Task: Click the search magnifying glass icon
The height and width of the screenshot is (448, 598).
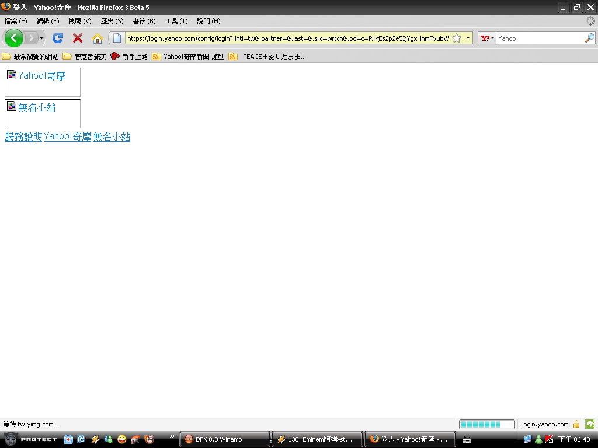Action: [589, 38]
